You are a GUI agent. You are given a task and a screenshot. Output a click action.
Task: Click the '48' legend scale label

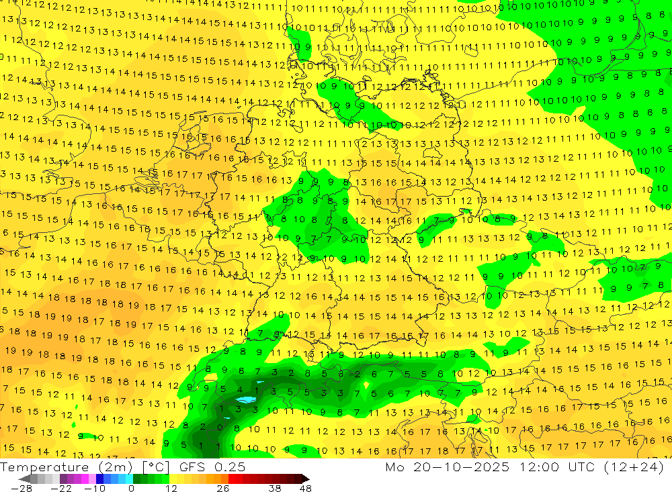[306, 488]
